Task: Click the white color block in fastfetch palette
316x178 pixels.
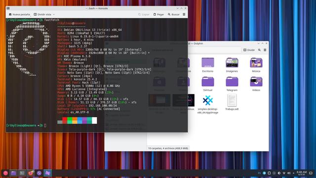Action: tap(94, 121)
